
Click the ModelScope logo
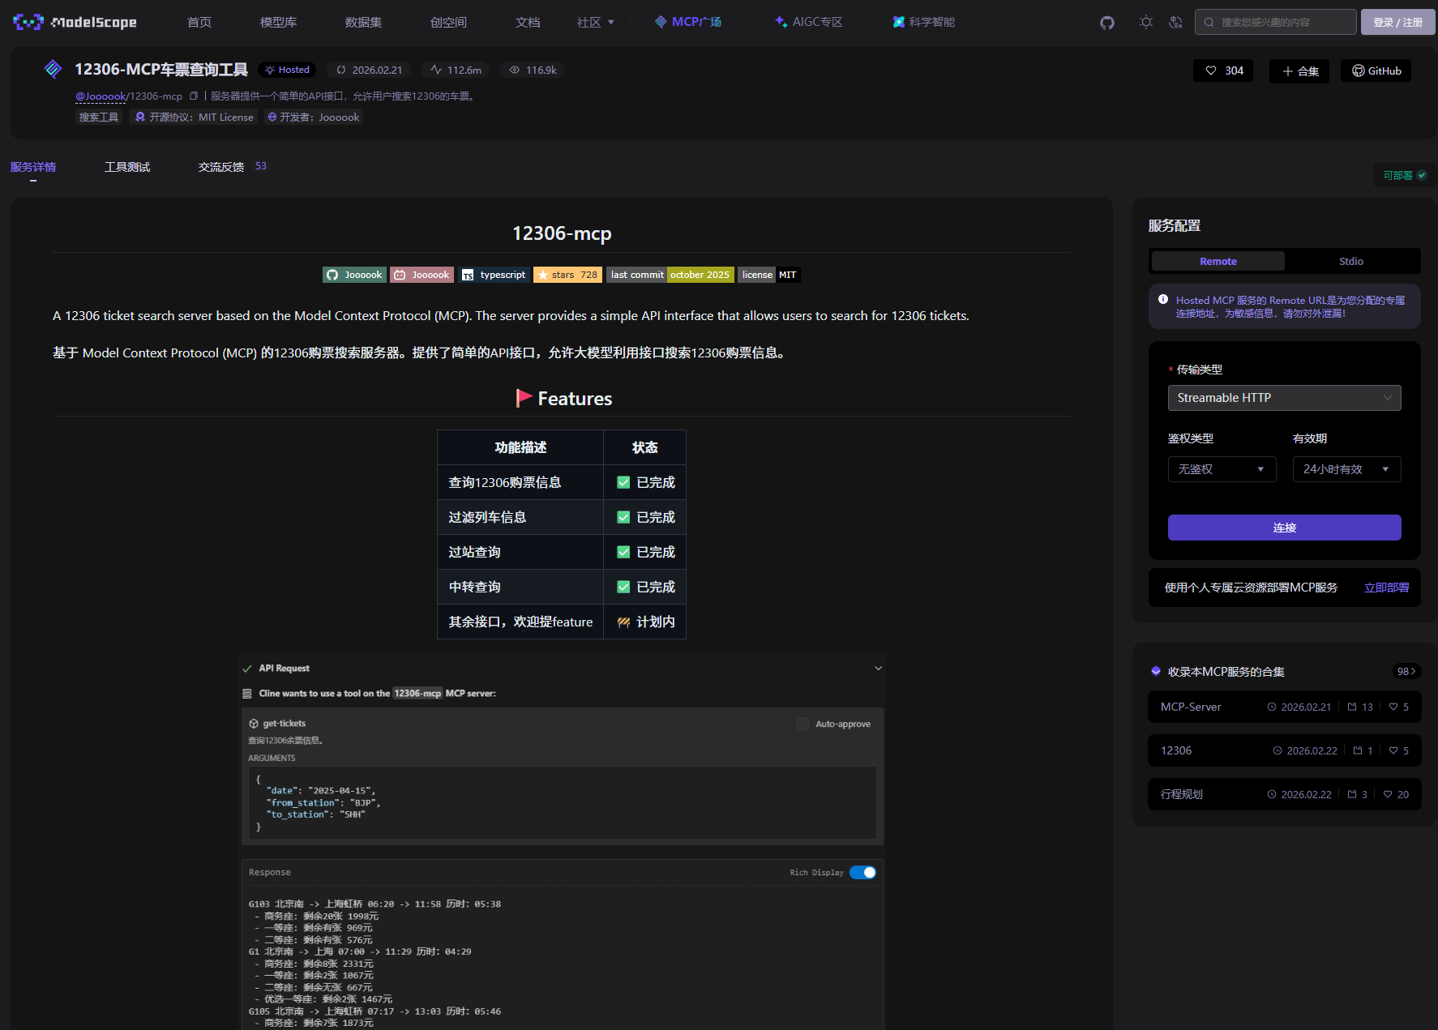point(75,22)
